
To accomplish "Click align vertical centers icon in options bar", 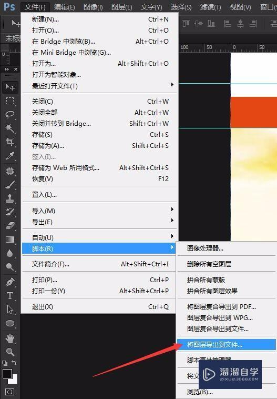I will [x=199, y=24].
